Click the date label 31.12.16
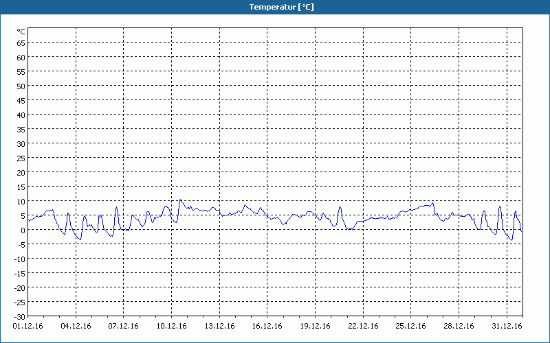Viewport: 550px width, 343px height. tap(507, 327)
